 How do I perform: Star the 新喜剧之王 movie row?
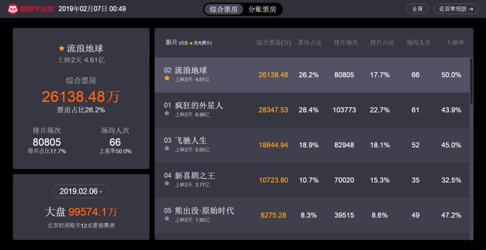(167, 183)
